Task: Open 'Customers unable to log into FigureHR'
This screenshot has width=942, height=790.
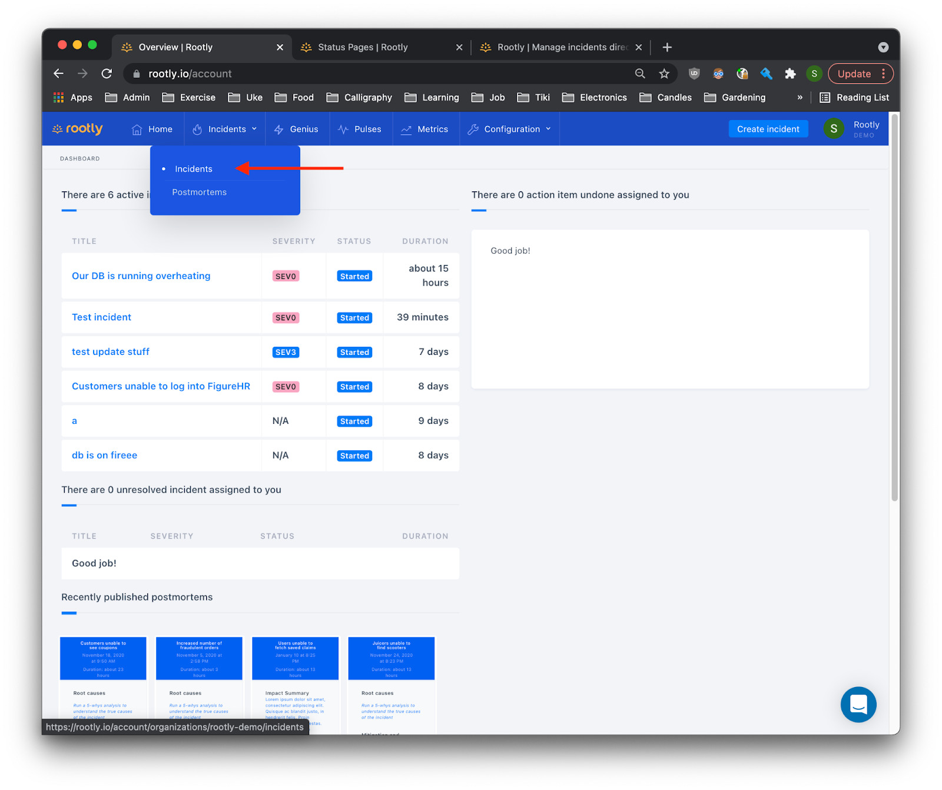Action: 161,386
